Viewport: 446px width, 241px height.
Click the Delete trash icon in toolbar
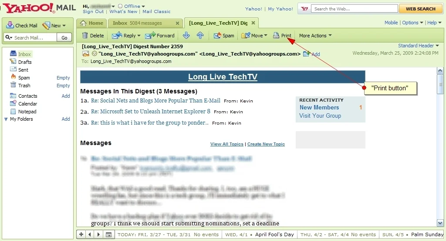click(x=85, y=36)
